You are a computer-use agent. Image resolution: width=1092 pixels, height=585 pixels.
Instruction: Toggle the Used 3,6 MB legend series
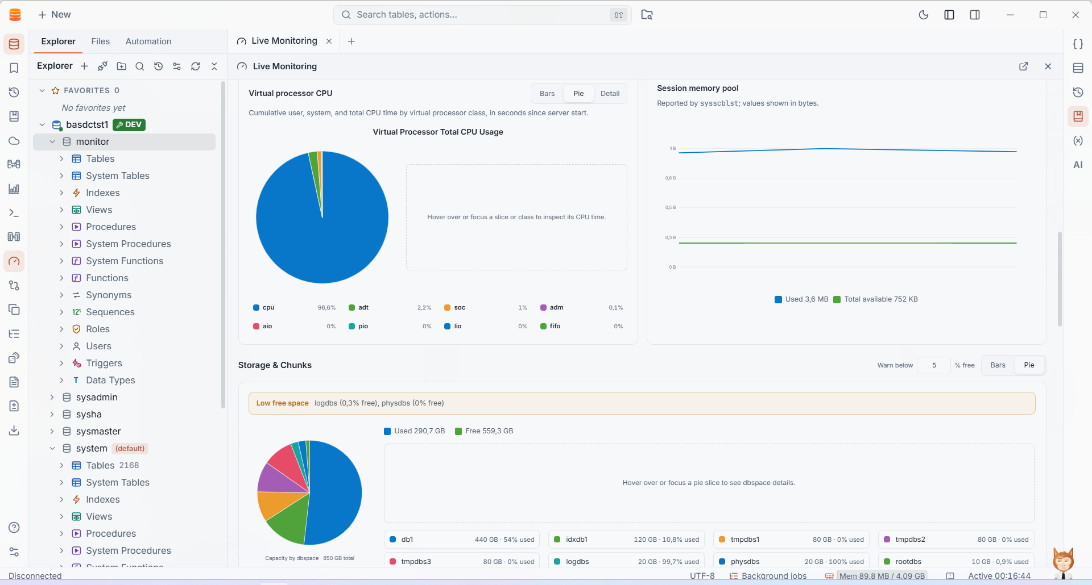(x=801, y=299)
